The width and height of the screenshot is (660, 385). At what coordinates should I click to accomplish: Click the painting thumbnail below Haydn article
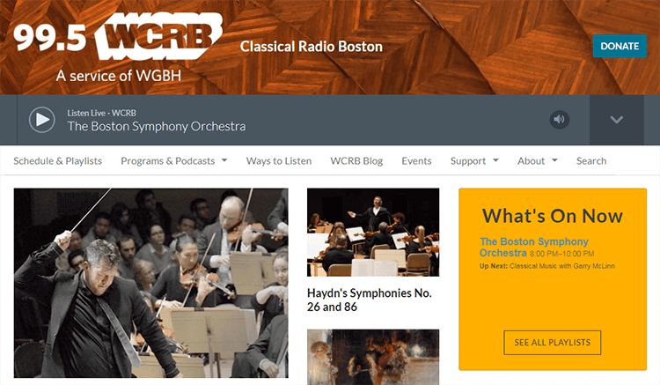373,357
